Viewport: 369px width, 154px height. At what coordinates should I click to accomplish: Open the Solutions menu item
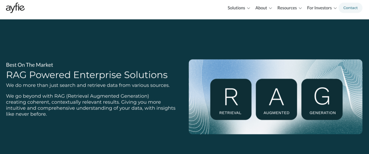(236, 8)
